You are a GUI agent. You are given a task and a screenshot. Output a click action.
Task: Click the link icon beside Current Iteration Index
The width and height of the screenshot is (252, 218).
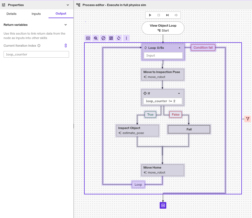point(66,46)
